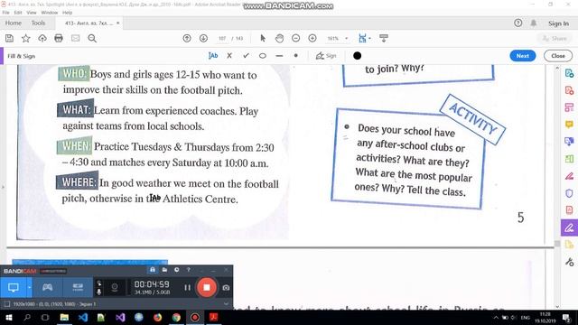This screenshot has height=325, width=578.
Task: Send the file by email envelope icon
Action: click(x=76, y=38)
